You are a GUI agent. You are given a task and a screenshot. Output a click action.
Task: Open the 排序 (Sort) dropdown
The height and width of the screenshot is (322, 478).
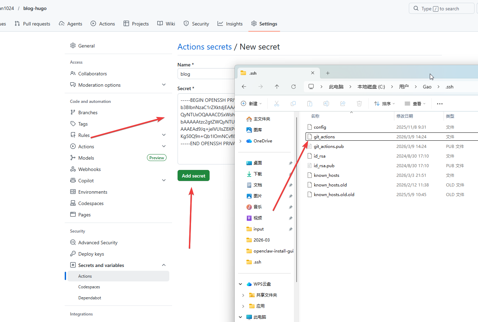tap(384, 104)
